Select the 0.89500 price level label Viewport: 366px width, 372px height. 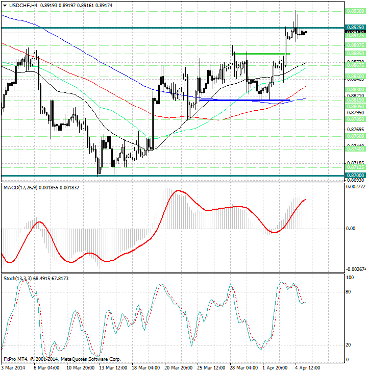tap(354, 10)
